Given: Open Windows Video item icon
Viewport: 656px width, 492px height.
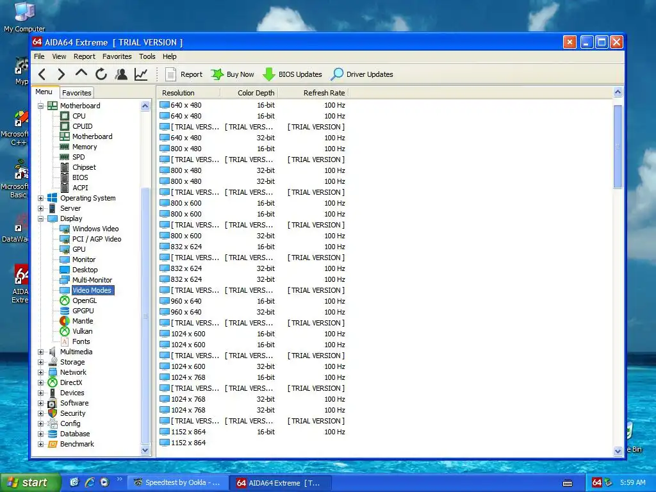Looking at the screenshot, I should coord(65,229).
